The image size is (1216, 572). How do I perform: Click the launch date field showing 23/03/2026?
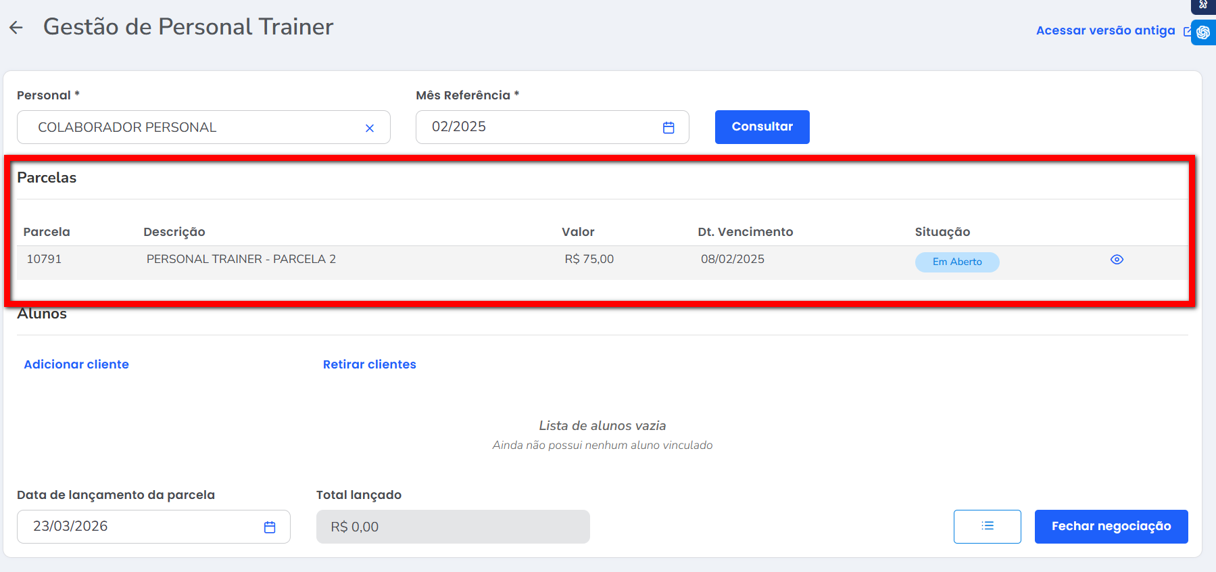[x=142, y=527]
